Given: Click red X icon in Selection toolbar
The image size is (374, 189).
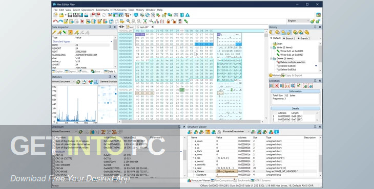Looking at the screenshot, I should (x=277, y=86).
